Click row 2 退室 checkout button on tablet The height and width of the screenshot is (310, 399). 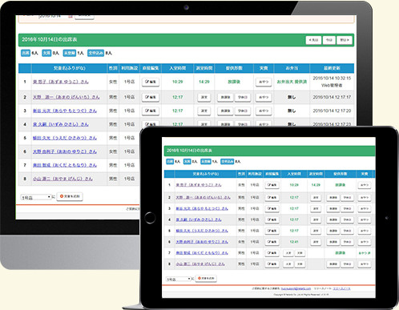coord(316,198)
